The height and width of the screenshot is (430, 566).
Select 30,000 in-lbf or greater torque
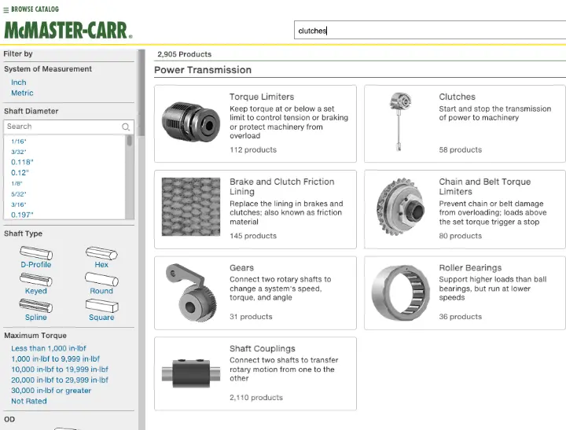click(x=51, y=391)
